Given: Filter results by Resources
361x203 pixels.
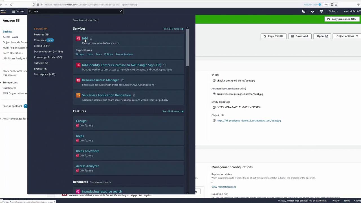Looking at the screenshot, I should [x=40, y=40].
